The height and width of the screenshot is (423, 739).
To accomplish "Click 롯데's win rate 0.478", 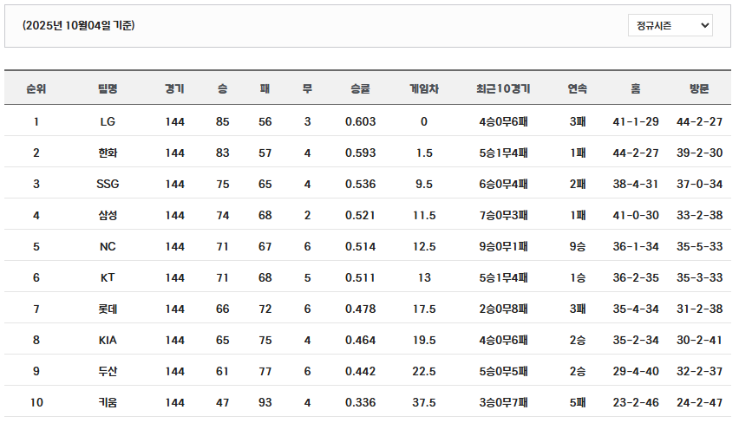I will coord(360,309).
